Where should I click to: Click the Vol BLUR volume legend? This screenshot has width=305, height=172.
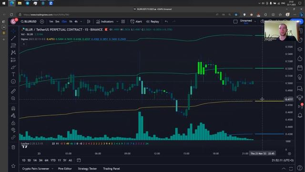tap(27, 34)
